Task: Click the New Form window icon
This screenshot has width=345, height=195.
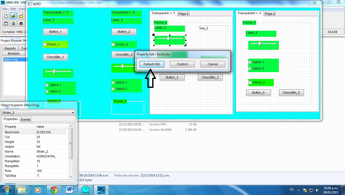Action: point(6,24)
